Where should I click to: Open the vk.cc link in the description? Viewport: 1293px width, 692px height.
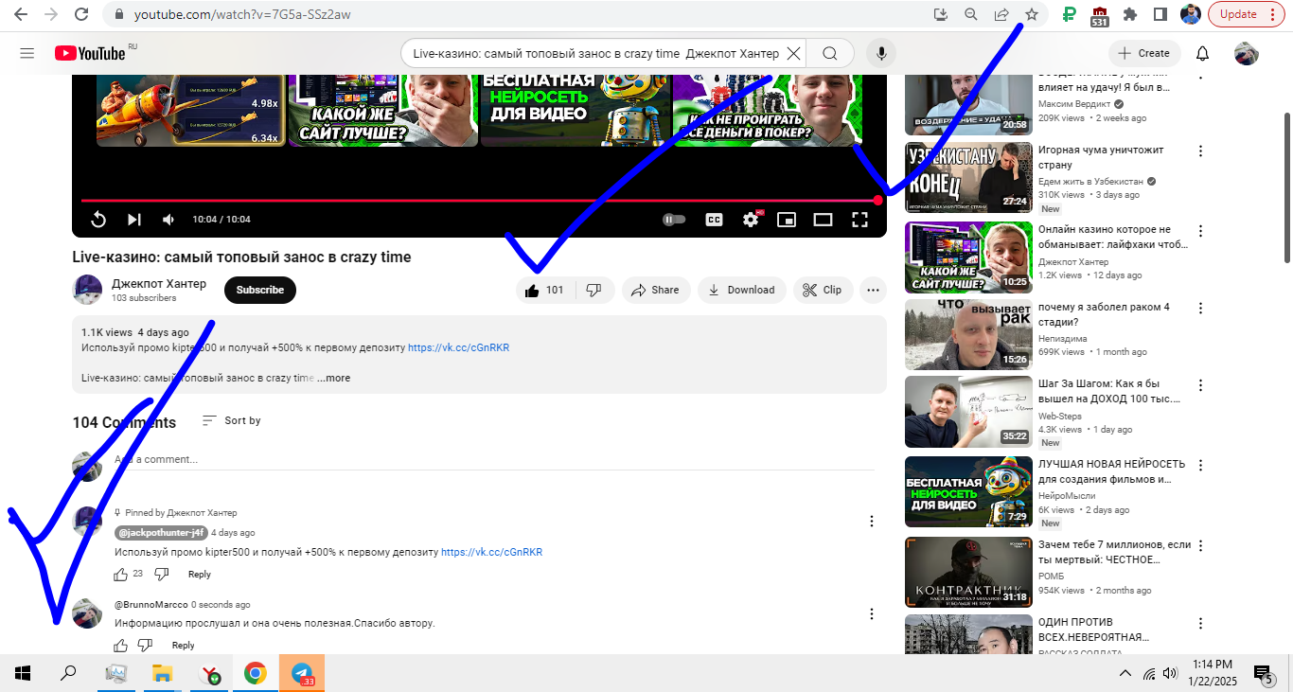point(459,347)
